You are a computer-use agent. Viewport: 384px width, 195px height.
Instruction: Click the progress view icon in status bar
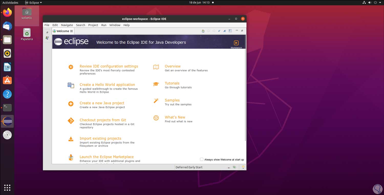coord(234,167)
